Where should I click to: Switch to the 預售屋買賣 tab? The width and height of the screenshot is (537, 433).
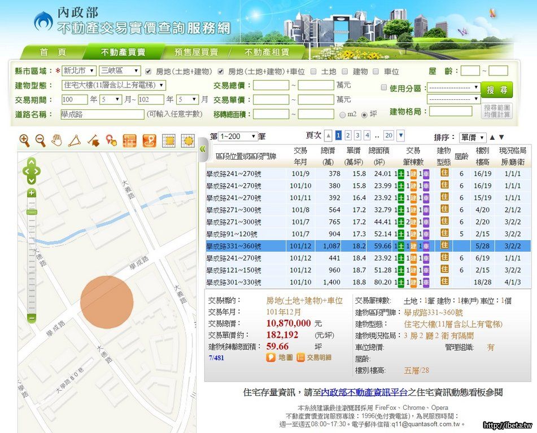[196, 52]
